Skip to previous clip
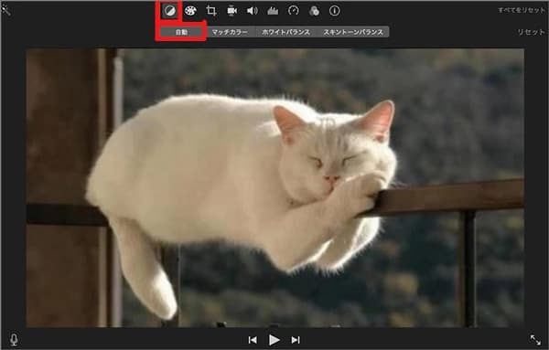549x350 pixels. [253, 340]
